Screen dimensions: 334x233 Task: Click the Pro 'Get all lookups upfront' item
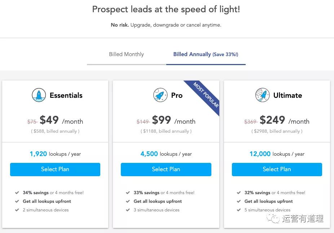click(x=158, y=201)
